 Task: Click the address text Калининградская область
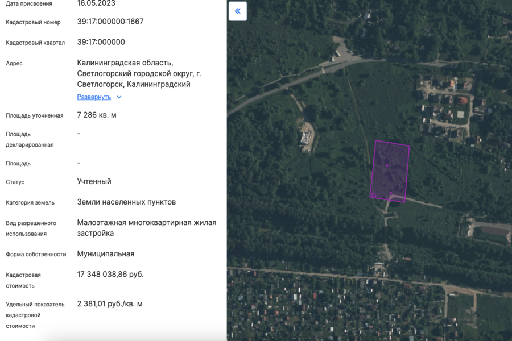point(125,63)
